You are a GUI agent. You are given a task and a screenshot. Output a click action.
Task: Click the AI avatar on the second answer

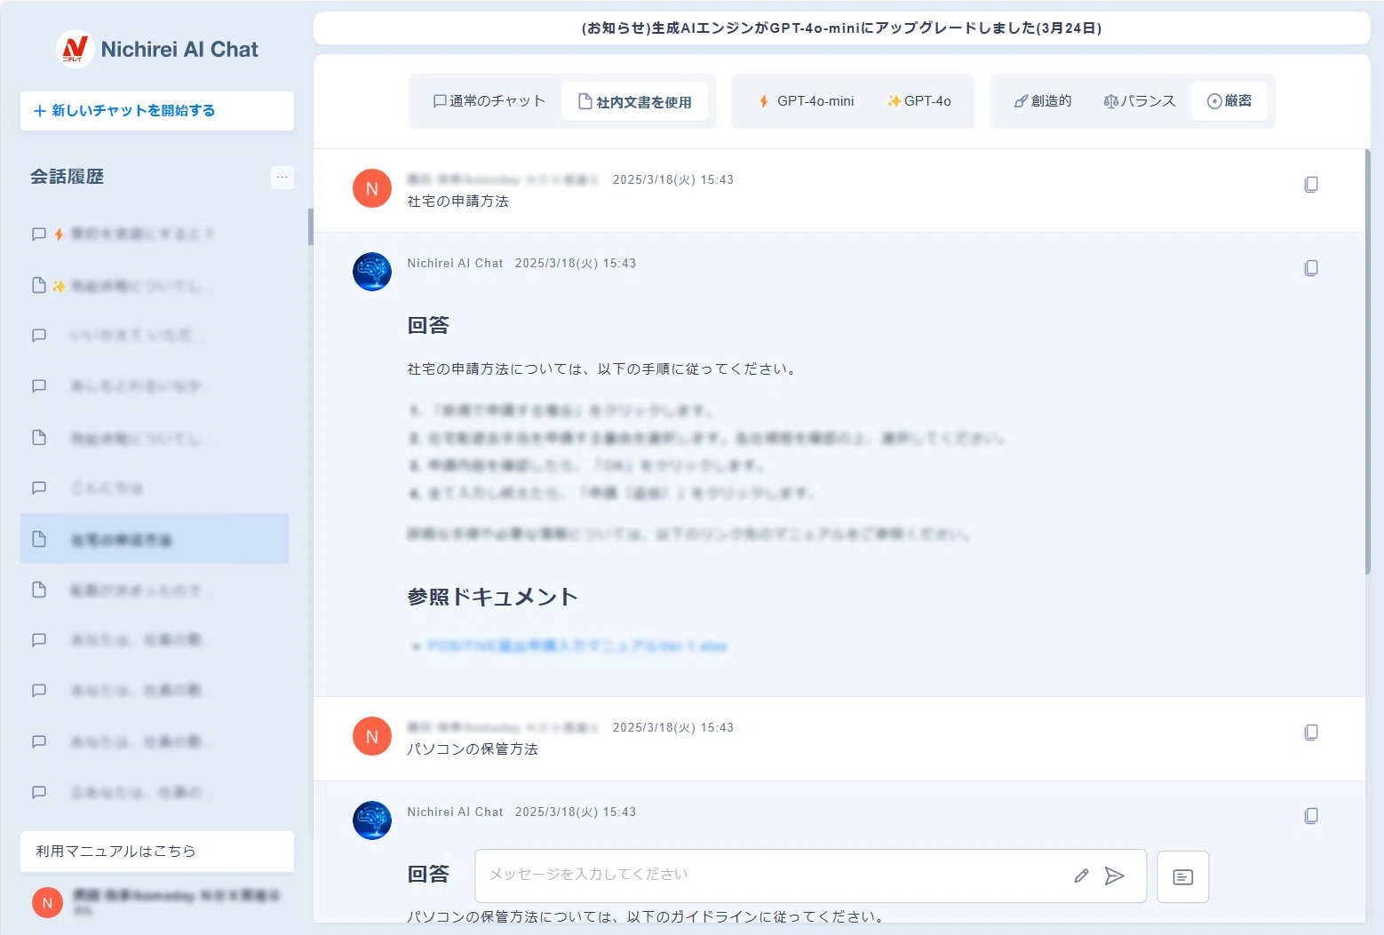coord(372,820)
